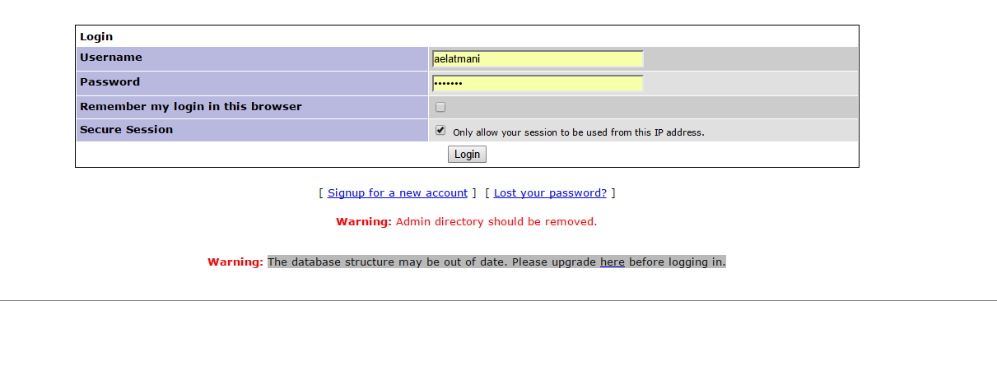This screenshot has height=389, width=997.
Task: Click the 'here' database upgrade link
Action: click(613, 262)
